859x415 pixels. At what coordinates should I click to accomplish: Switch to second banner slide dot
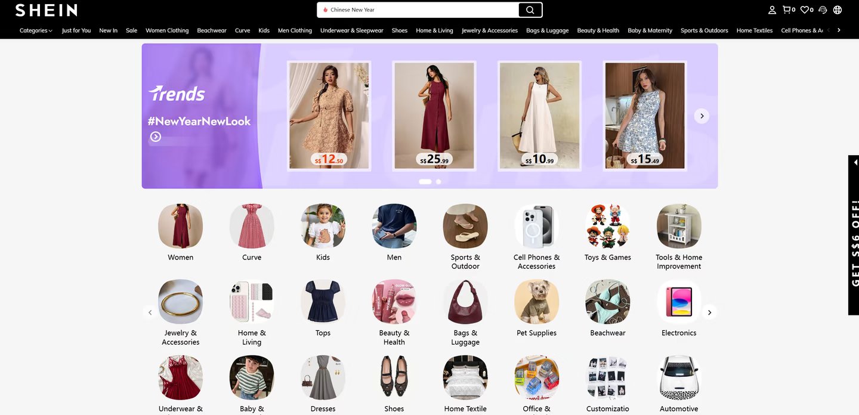[x=438, y=182]
